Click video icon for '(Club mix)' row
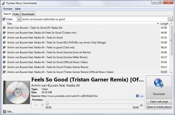175x115 pixels. tap(4, 47)
